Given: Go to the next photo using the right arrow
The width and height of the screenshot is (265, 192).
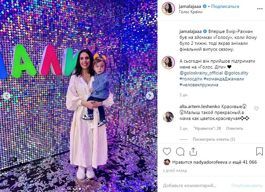Looking at the screenshot, I should point(149,96).
